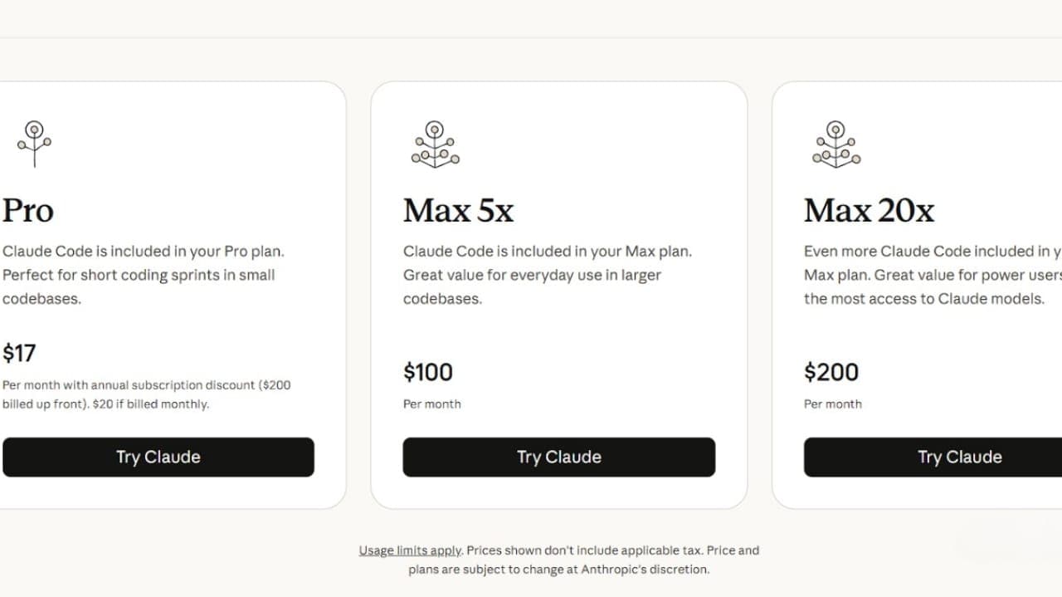Image resolution: width=1062 pixels, height=597 pixels.
Task: Select the Try Claude button under Pro
Action: tap(158, 457)
